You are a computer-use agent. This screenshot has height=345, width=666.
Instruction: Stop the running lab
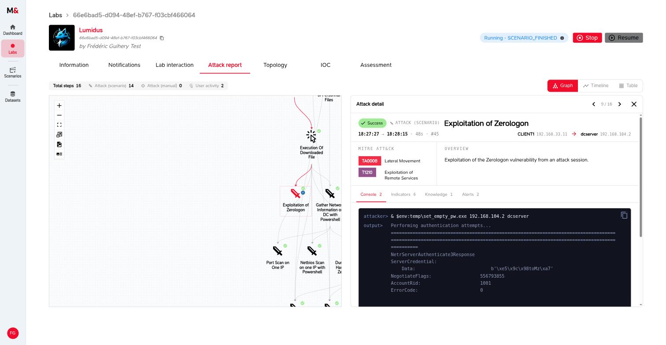coord(587,38)
